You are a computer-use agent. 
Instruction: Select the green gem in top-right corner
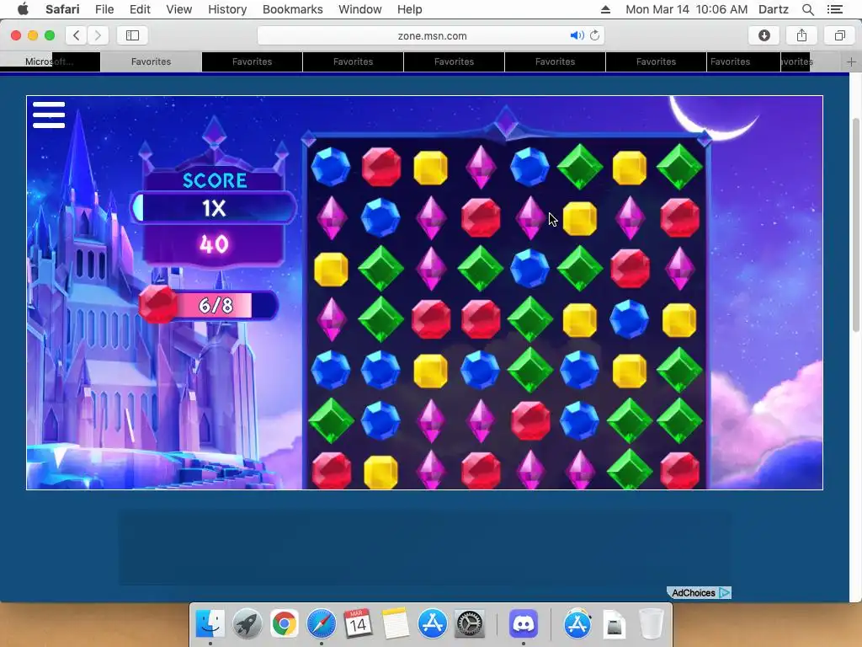click(679, 166)
